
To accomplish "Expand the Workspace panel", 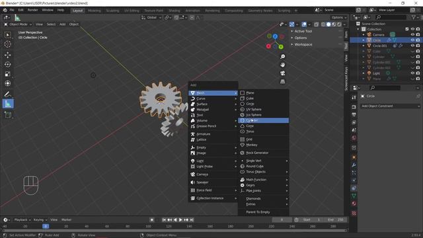I will tap(303, 44).
